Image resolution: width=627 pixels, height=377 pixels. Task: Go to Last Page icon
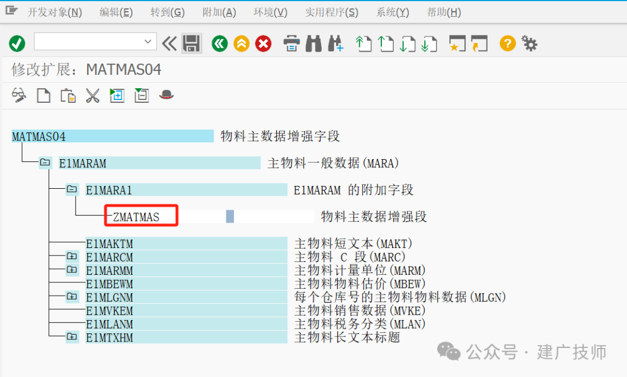point(429,43)
